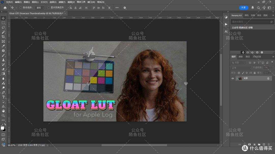The height and width of the screenshot is (154, 275).
Task: Align left edges in options bar
Action: point(71,8)
